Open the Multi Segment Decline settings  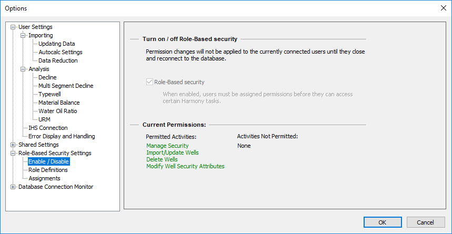pos(66,86)
